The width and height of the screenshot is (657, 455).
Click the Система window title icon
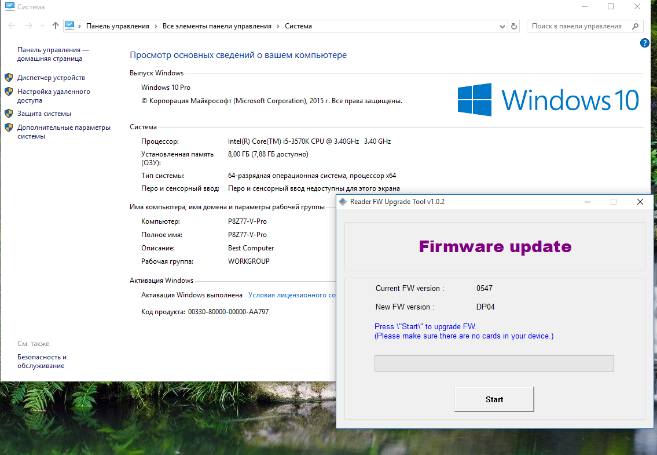click(9, 6)
